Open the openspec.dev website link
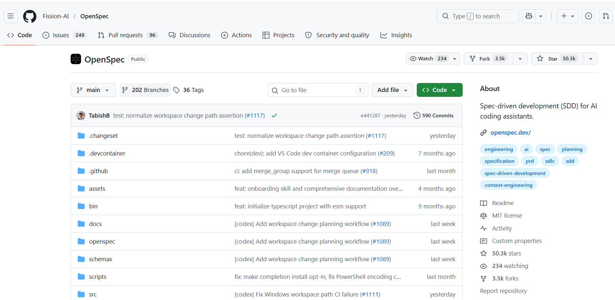This screenshot has height=300, width=615. point(511,132)
